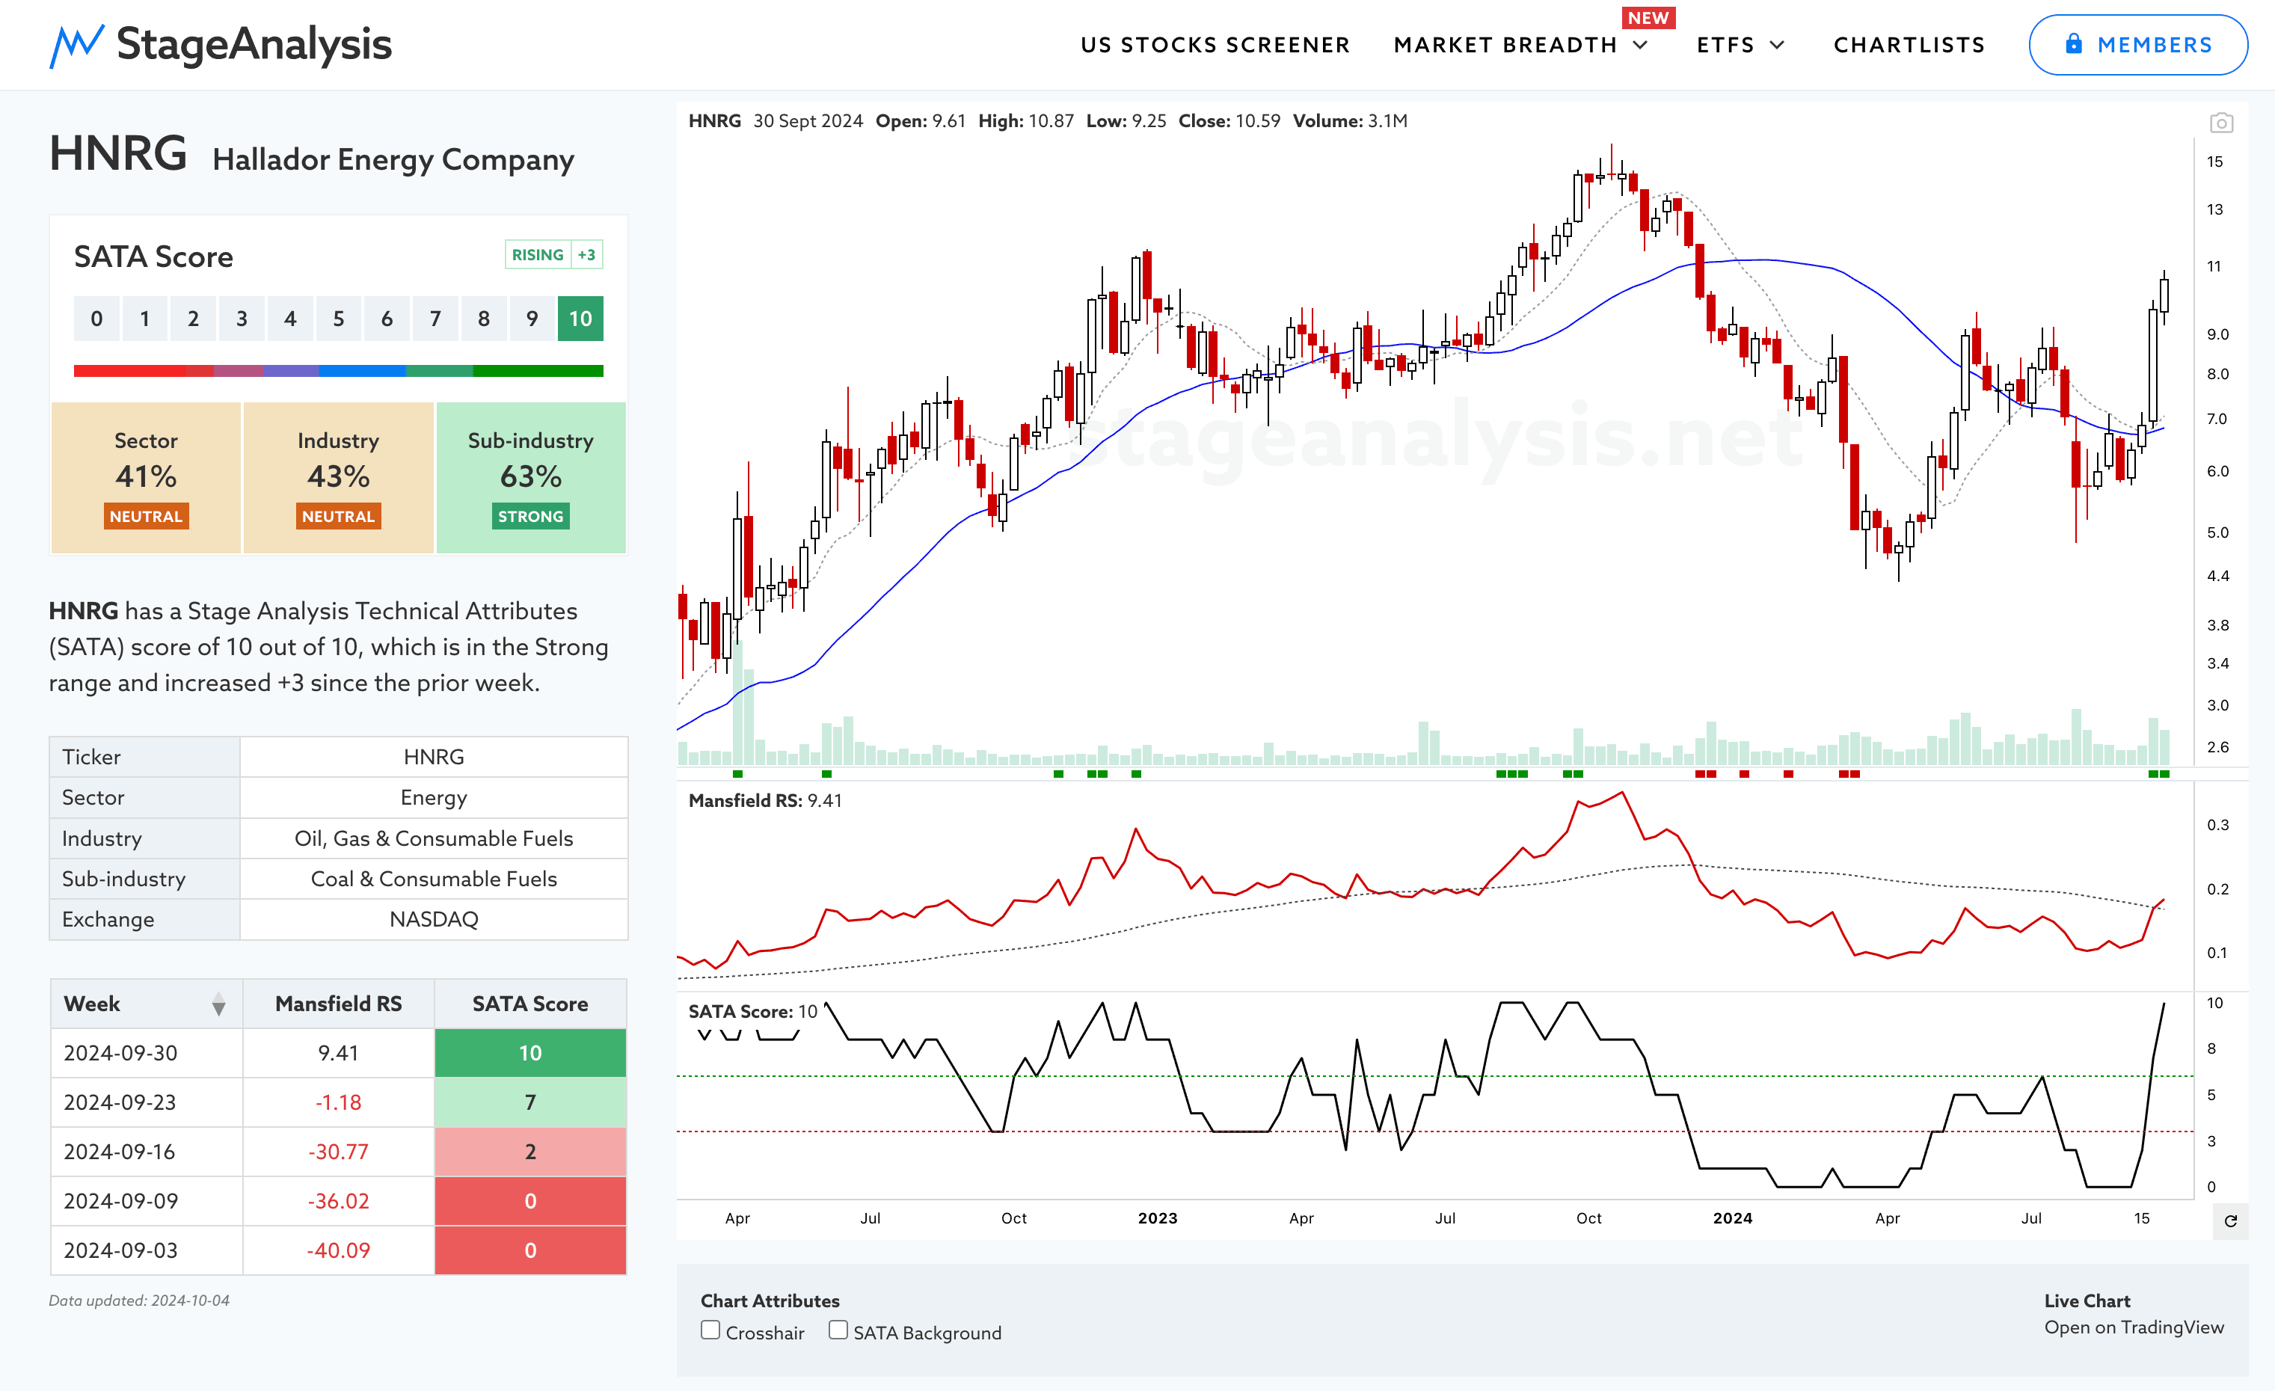Click the NASDAQ exchange cell
The width and height of the screenshot is (2275, 1391).
[434, 919]
